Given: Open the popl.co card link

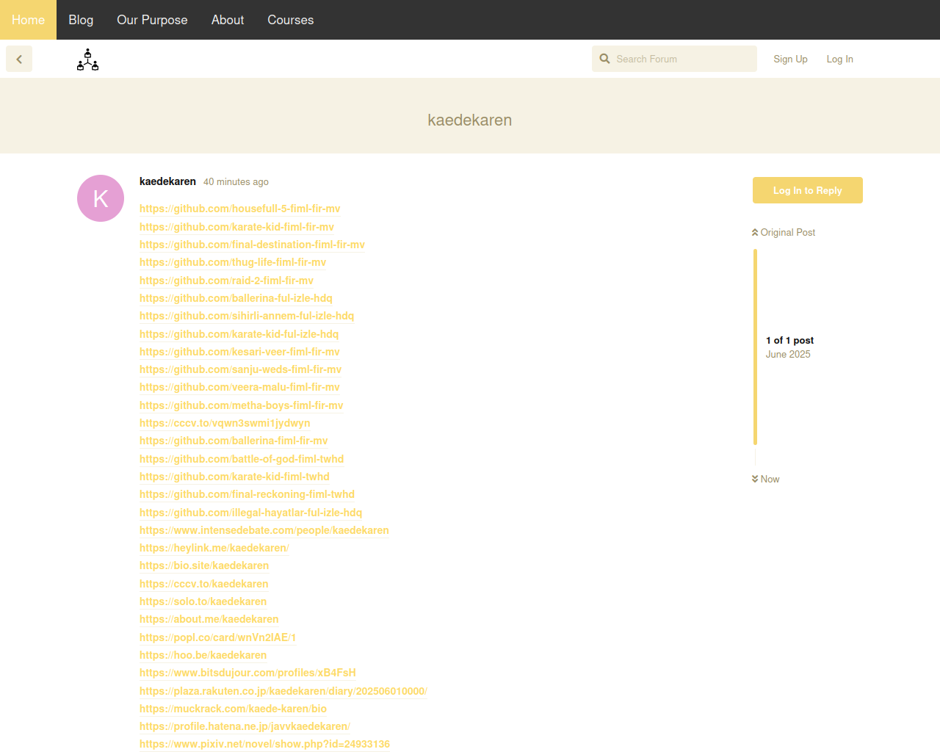Looking at the screenshot, I should pos(217,637).
